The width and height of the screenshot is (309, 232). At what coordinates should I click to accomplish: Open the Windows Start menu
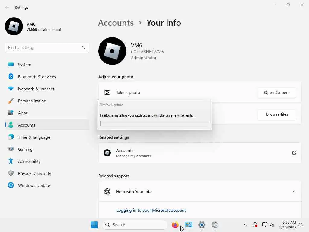(94, 225)
